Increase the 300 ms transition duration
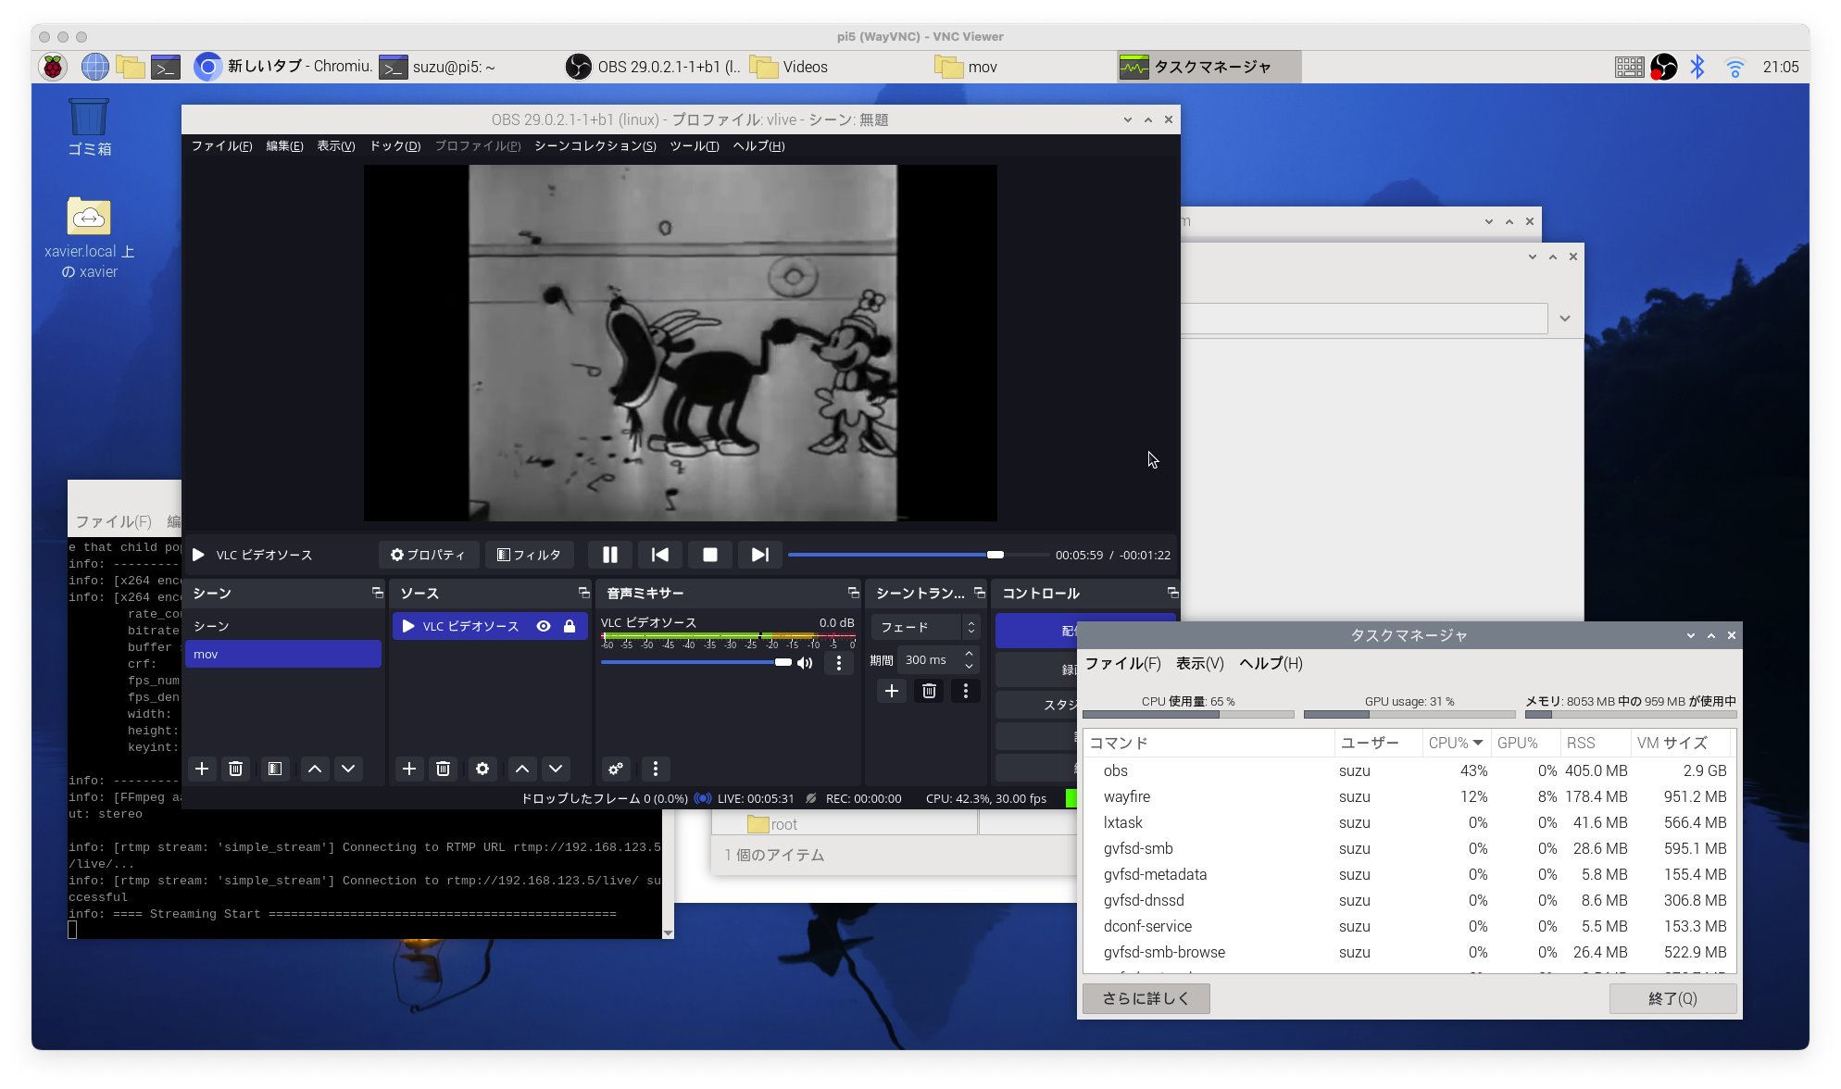Viewport: 1841px width, 1089px height. (970, 653)
